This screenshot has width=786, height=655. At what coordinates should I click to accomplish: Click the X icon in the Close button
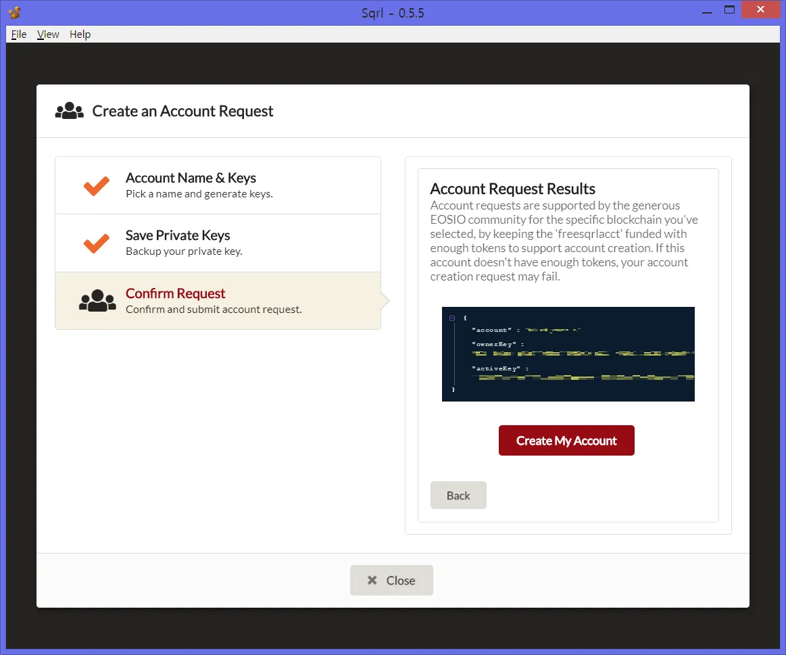pos(372,580)
